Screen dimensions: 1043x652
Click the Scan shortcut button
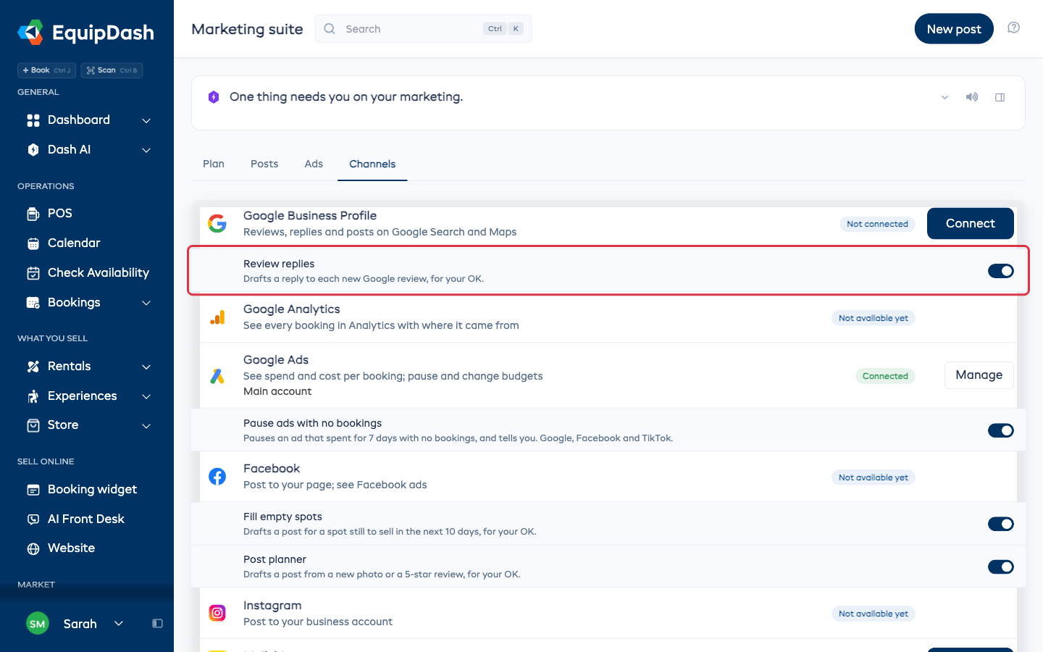pos(112,70)
